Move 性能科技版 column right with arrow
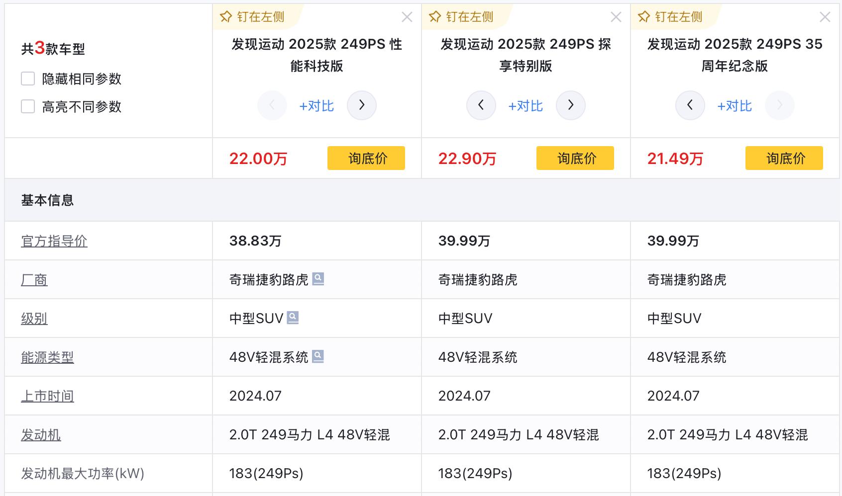This screenshot has width=842, height=496. pyautogui.click(x=361, y=105)
